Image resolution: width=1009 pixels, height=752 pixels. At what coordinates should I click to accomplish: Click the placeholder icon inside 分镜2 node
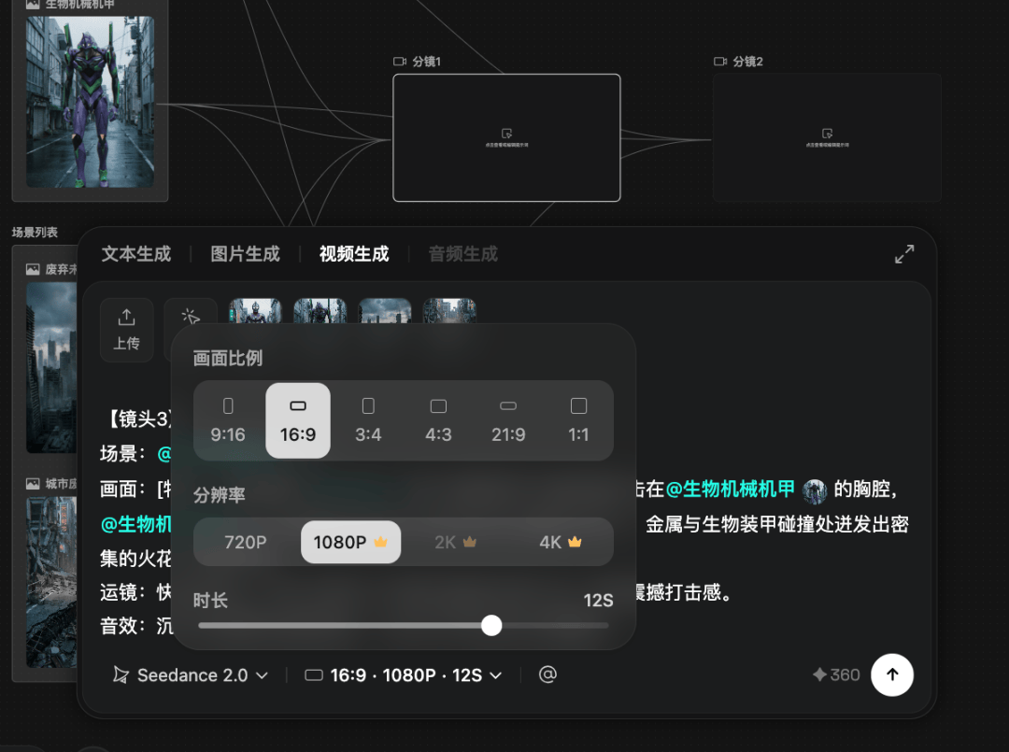point(828,134)
